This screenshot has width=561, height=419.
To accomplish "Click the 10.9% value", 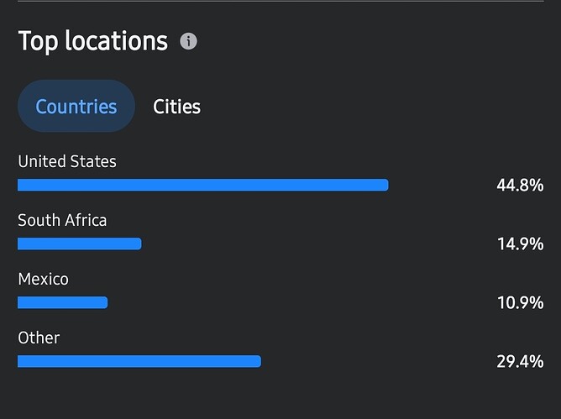I will (x=520, y=302).
